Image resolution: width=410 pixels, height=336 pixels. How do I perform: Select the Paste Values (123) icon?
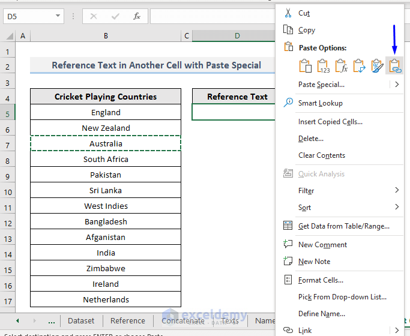coord(323,66)
